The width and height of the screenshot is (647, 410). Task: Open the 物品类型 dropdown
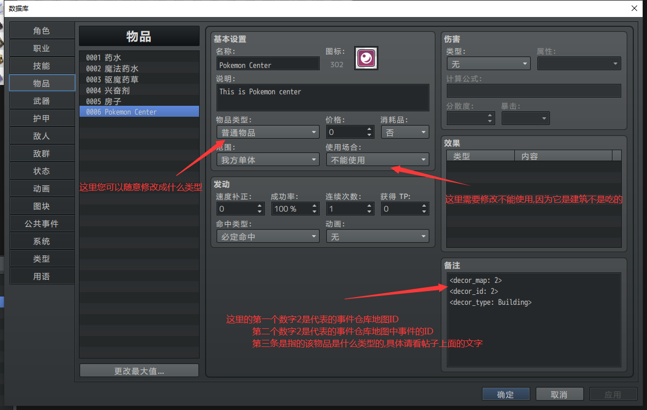pos(268,133)
